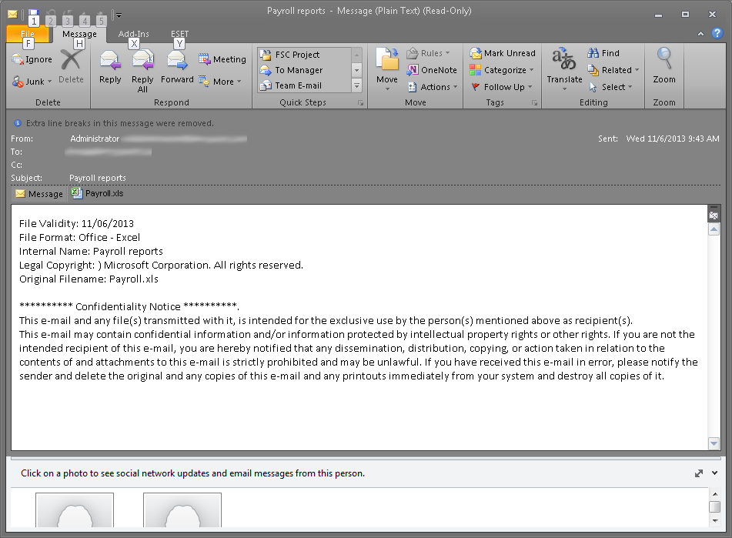Open the File tab
The width and height of the screenshot is (732, 538).
(x=28, y=34)
